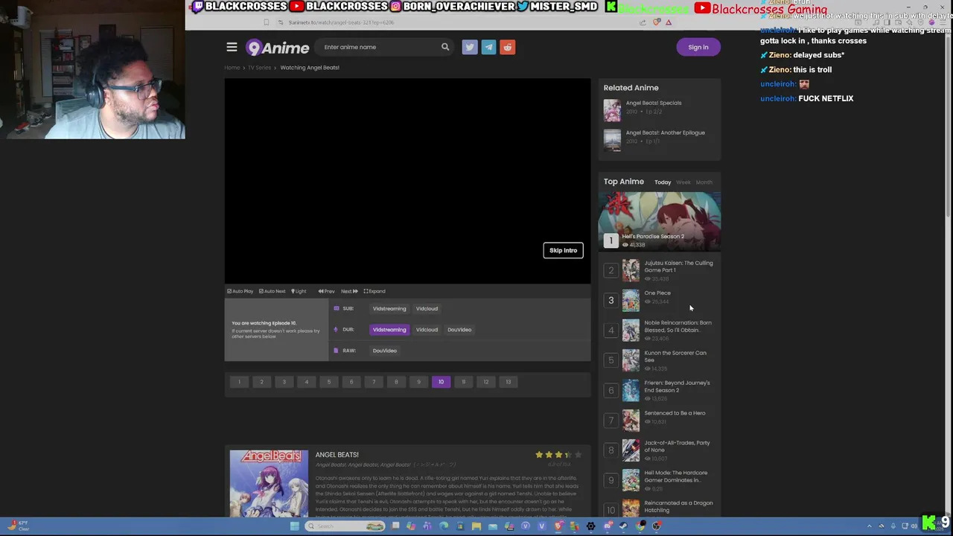Switch Top Anime to Week tab
The image size is (953, 536).
tap(683, 182)
